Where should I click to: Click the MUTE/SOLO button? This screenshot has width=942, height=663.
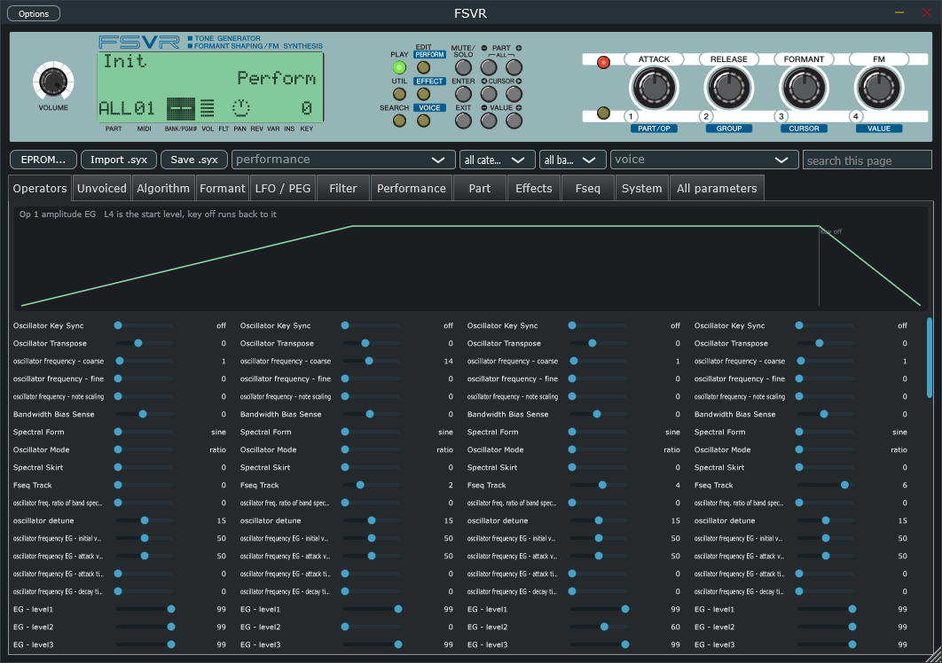(463, 68)
